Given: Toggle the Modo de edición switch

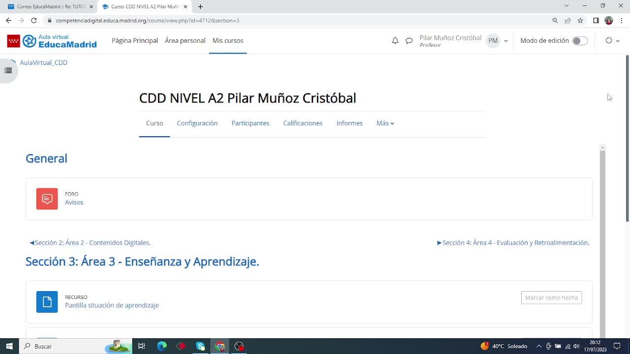Looking at the screenshot, I should (x=580, y=41).
